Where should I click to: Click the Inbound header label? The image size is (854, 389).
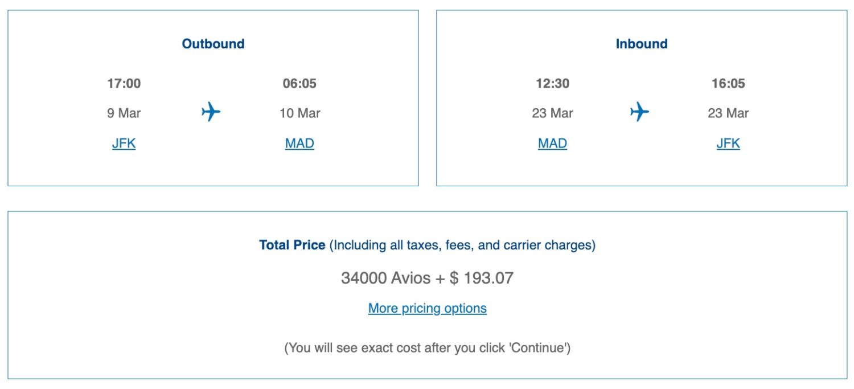click(641, 43)
